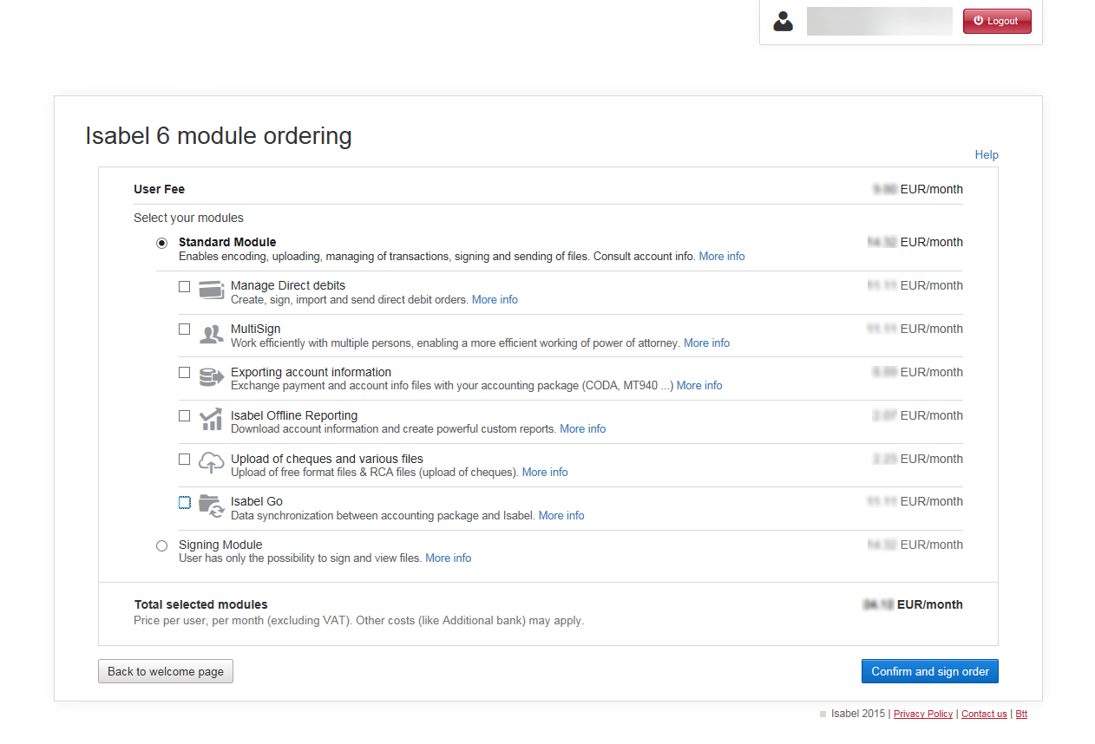1095x744 pixels.
Task: Select the Standard Module radio button
Action: [x=161, y=243]
